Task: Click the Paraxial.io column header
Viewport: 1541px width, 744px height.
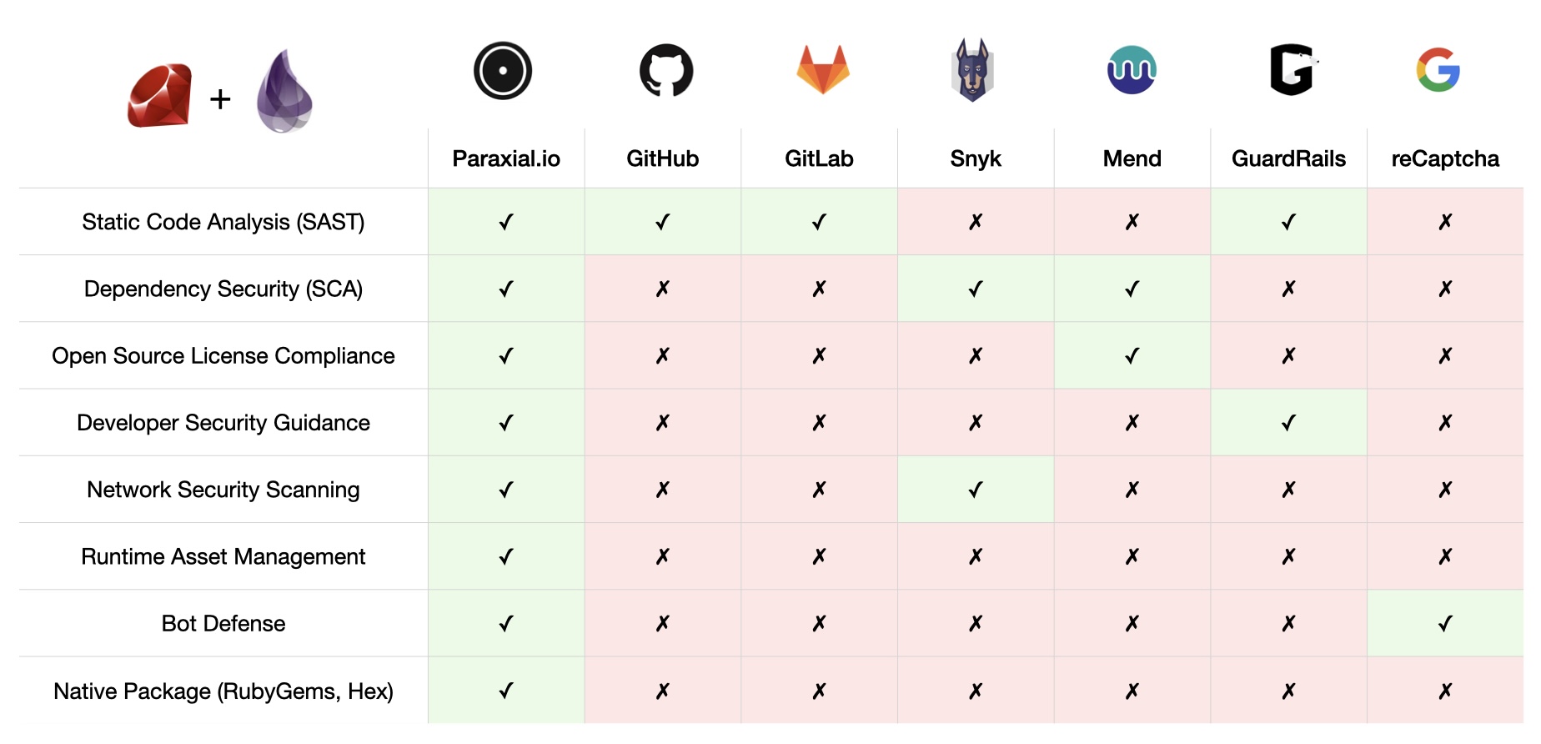Action: pyautogui.click(x=506, y=158)
